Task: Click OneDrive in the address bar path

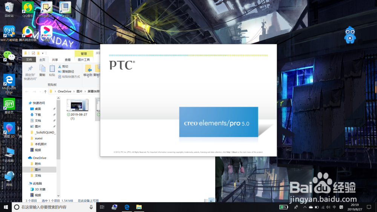Action: point(64,92)
